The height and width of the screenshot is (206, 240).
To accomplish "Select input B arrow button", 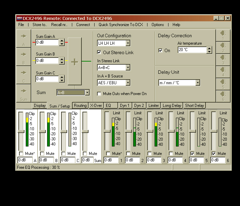I will [24, 57].
